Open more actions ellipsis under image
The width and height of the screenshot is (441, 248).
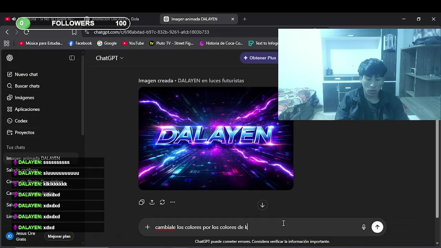click(x=173, y=202)
